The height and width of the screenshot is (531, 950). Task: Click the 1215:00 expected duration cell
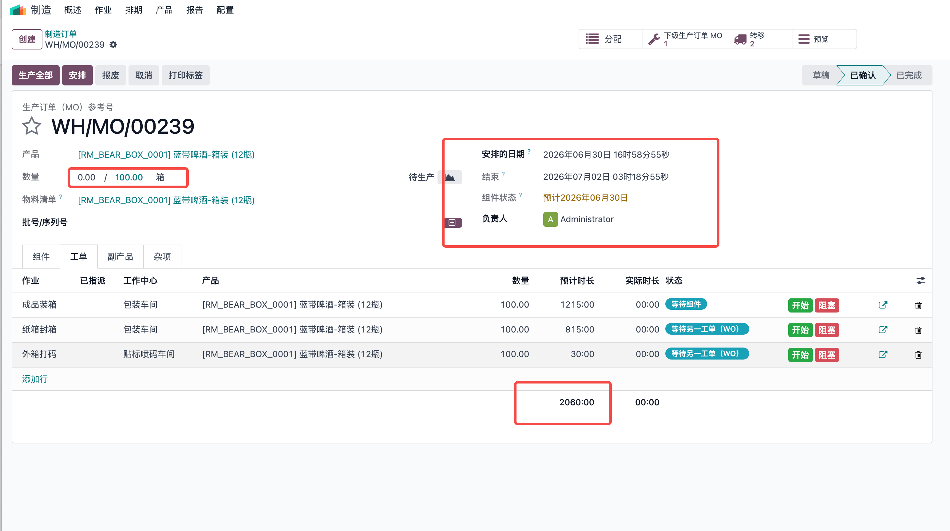click(x=577, y=305)
